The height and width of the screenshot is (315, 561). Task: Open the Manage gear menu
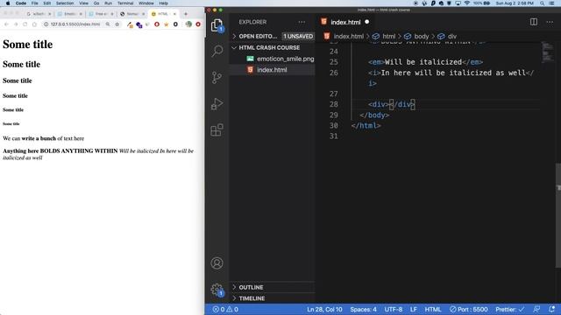pos(217,290)
